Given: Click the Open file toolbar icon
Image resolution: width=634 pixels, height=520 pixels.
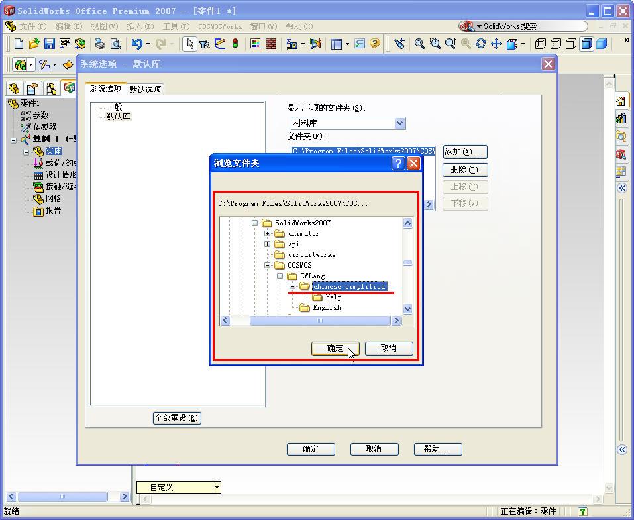Looking at the screenshot, I should (34, 44).
